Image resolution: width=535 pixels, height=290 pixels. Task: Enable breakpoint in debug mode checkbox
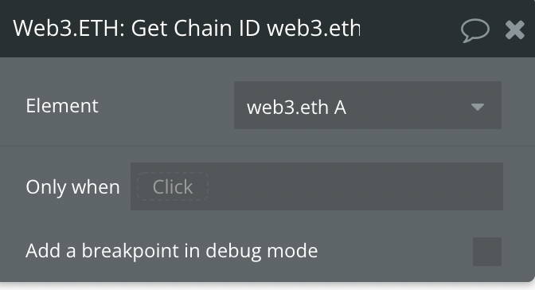[x=487, y=252]
